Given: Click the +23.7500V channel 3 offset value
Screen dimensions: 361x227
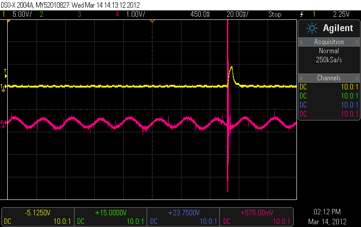Looking at the screenshot, I should [x=184, y=213].
